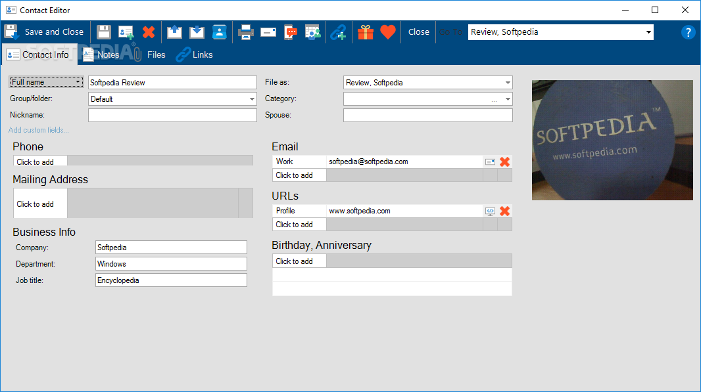This screenshot has width=701, height=392.
Task: Click the gift box icon
Action: (365, 32)
